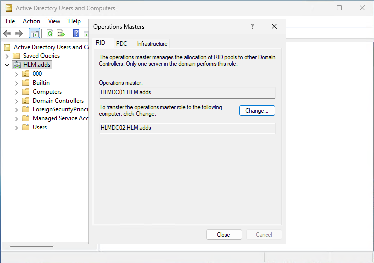This screenshot has width=374, height=263.
Task: Expand the Saved Queries node
Action: point(7,56)
